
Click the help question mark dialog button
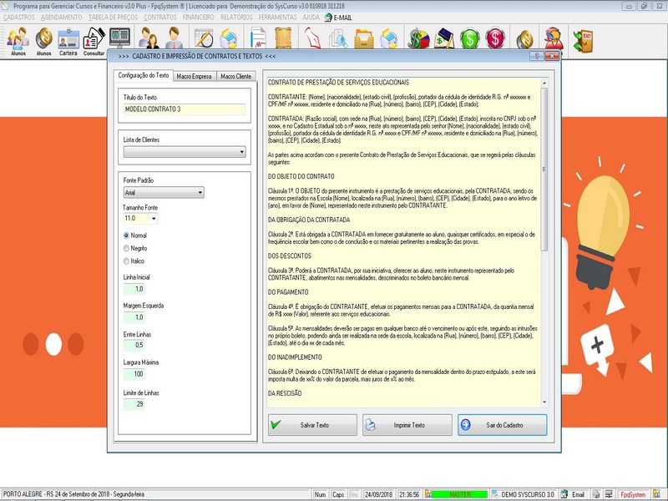537,56
